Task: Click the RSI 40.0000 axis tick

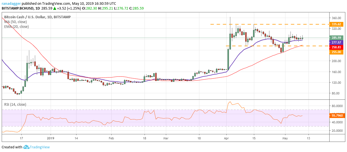Action: [x=337, y=122]
